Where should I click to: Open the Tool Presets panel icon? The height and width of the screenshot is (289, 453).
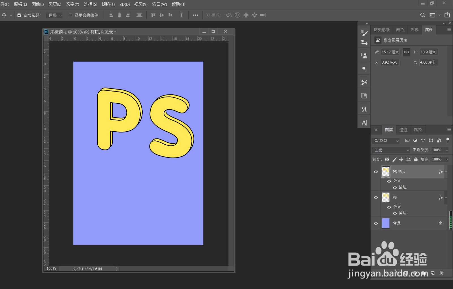[x=364, y=82]
